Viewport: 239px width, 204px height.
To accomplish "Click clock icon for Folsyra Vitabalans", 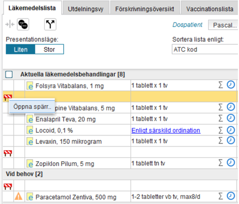I will point(231,85).
